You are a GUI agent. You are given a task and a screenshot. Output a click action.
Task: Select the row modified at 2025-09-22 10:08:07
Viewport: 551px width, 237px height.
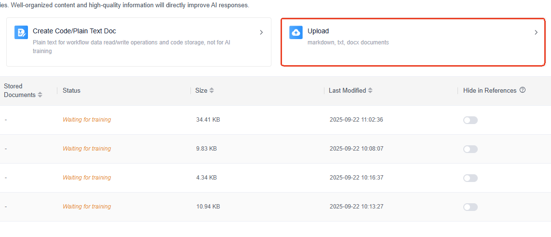(x=356, y=149)
